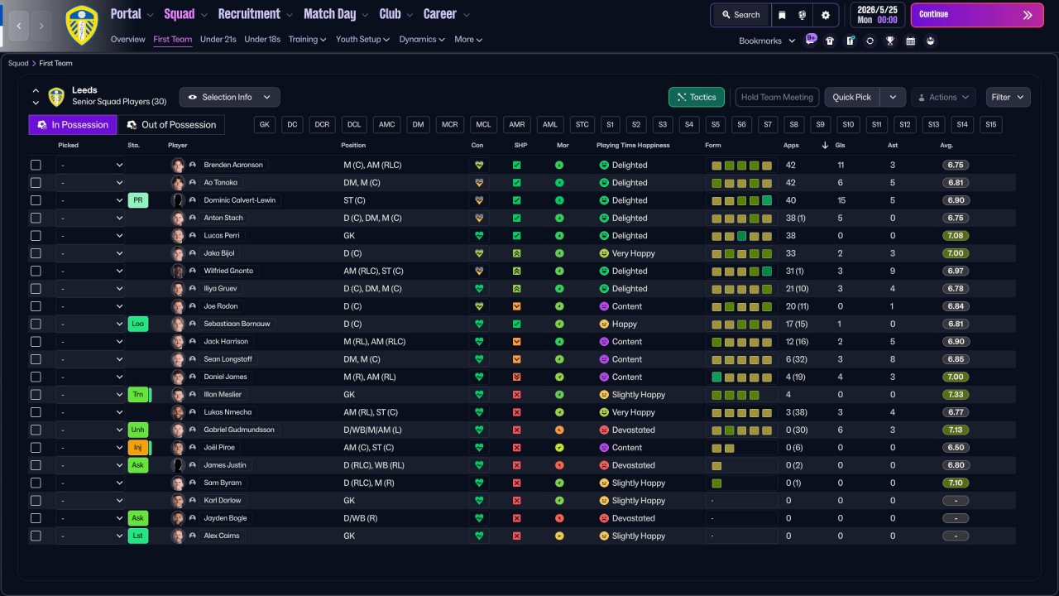1059x596 pixels.
Task: Open the Under 21s tab
Action: tap(218, 39)
